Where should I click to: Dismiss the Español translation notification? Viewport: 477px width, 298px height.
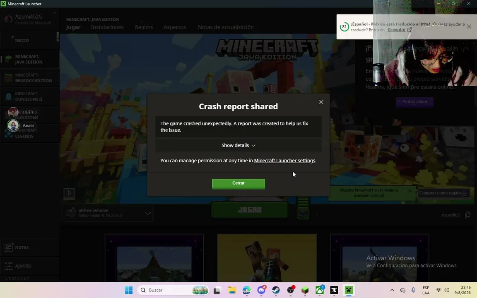point(469,26)
